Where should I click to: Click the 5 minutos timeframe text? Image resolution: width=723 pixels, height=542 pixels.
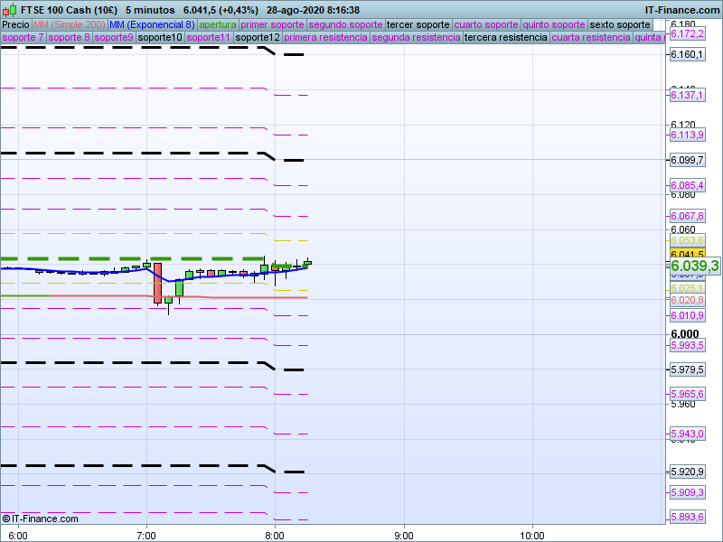[x=149, y=9]
